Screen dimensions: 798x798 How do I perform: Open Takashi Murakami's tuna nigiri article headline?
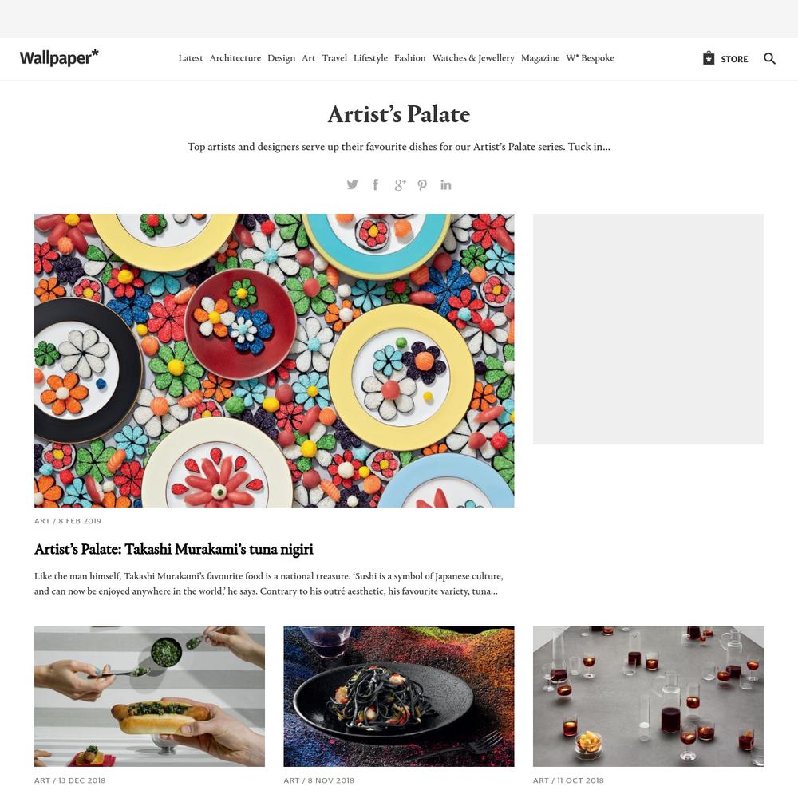[173, 549]
